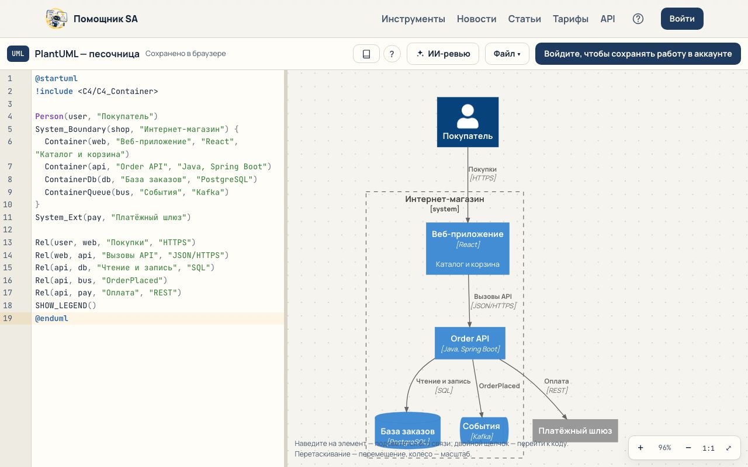Start ИИ-ревью of the diagram

(443, 54)
